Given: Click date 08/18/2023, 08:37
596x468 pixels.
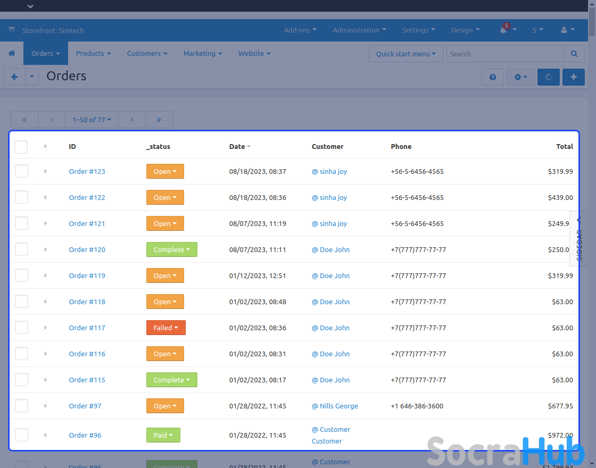Looking at the screenshot, I should 258,172.
